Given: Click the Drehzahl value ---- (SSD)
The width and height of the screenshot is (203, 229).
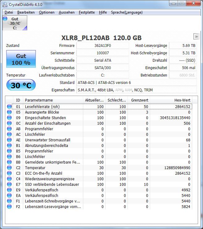Looking at the screenshot, I should click(x=183, y=60).
